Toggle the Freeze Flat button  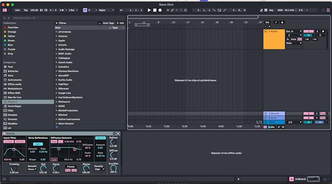[x=68, y=170]
